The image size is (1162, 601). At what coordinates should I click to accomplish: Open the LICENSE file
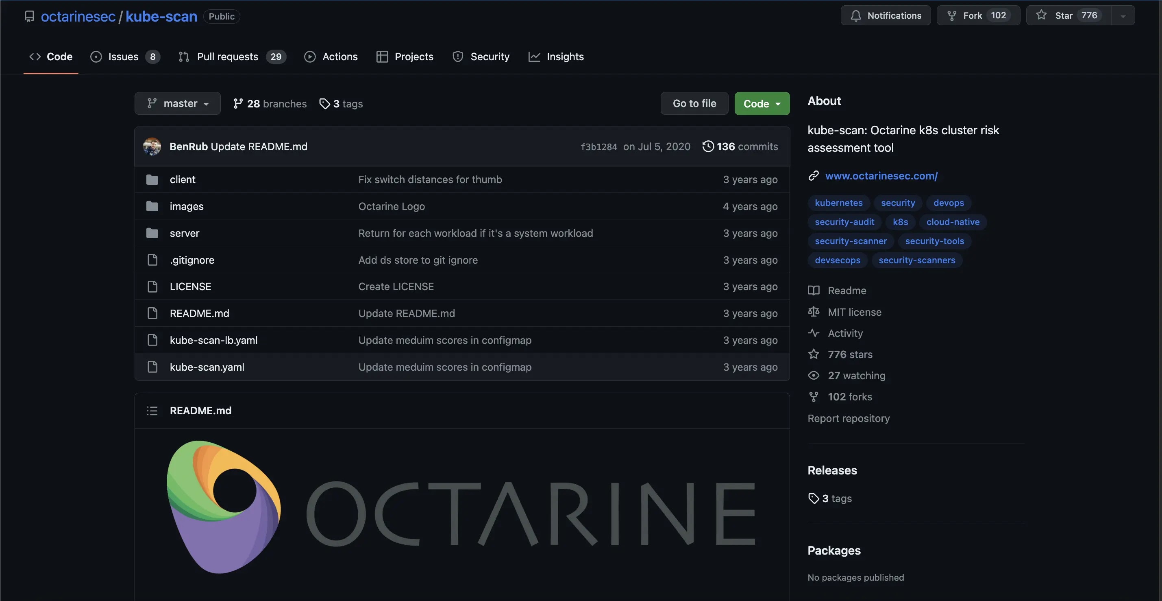pos(190,286)
